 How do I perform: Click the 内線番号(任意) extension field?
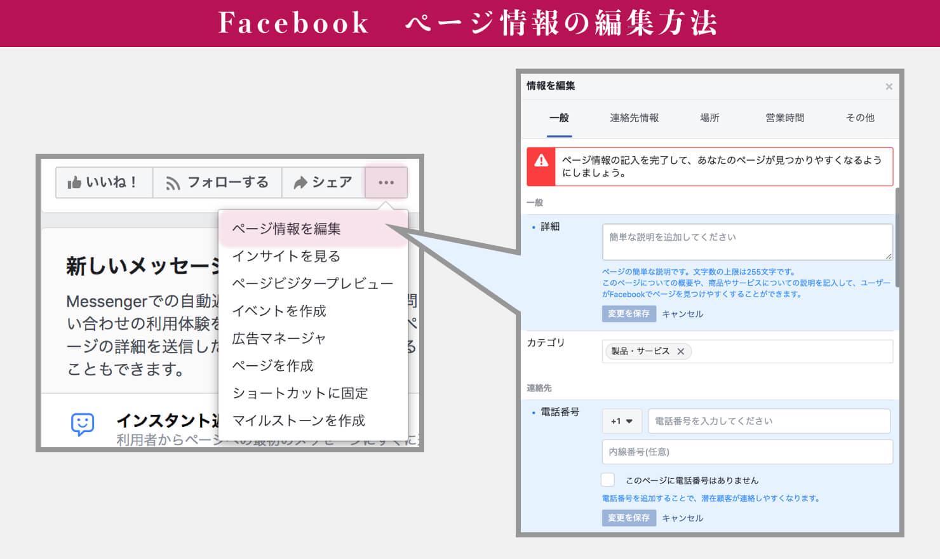747,452
